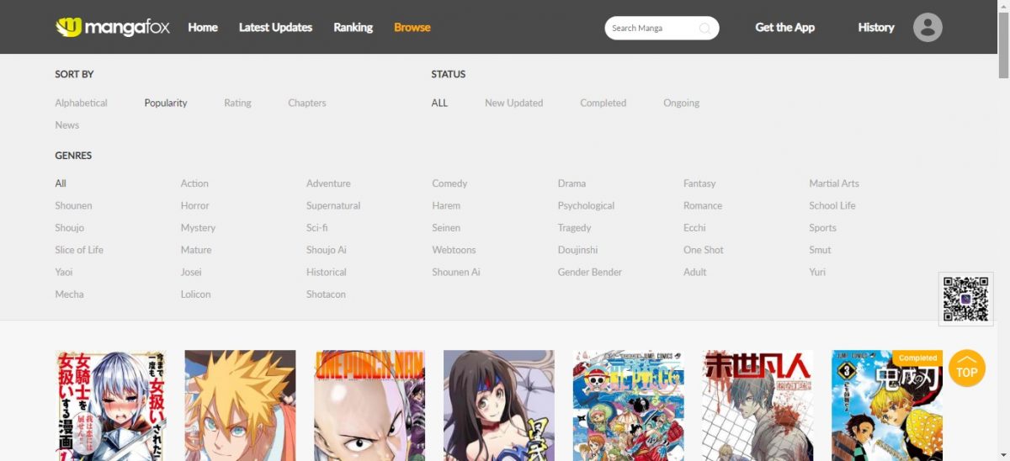This screenshot has height=461, width=1010.
Task: Open the One Punch Man cover
Action: point(369,405)
